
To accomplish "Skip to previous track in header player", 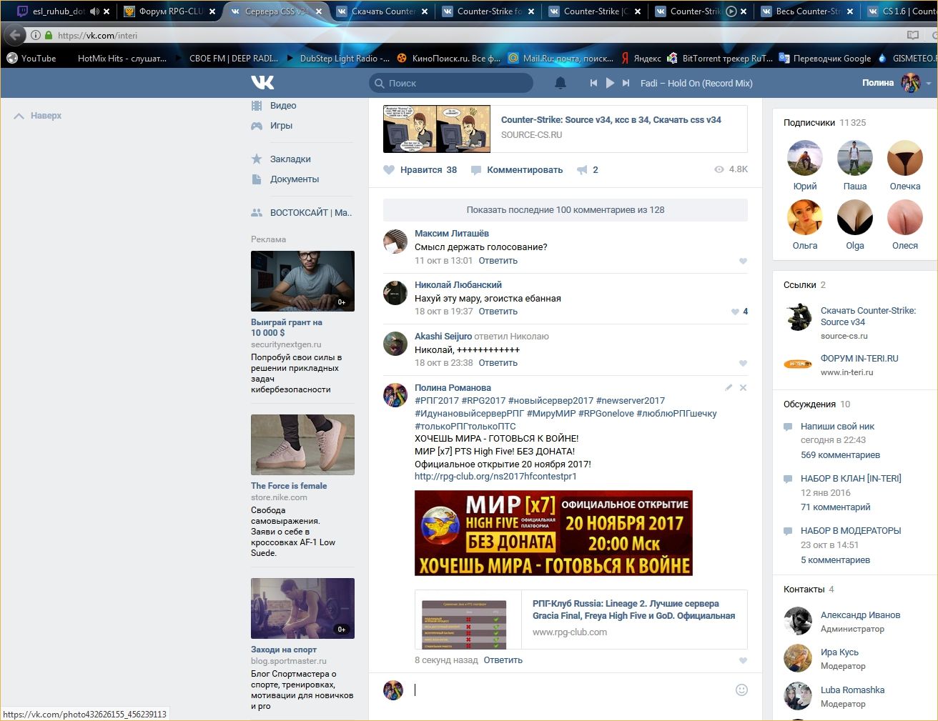I will pyautogui.click(x=593, y=83).
